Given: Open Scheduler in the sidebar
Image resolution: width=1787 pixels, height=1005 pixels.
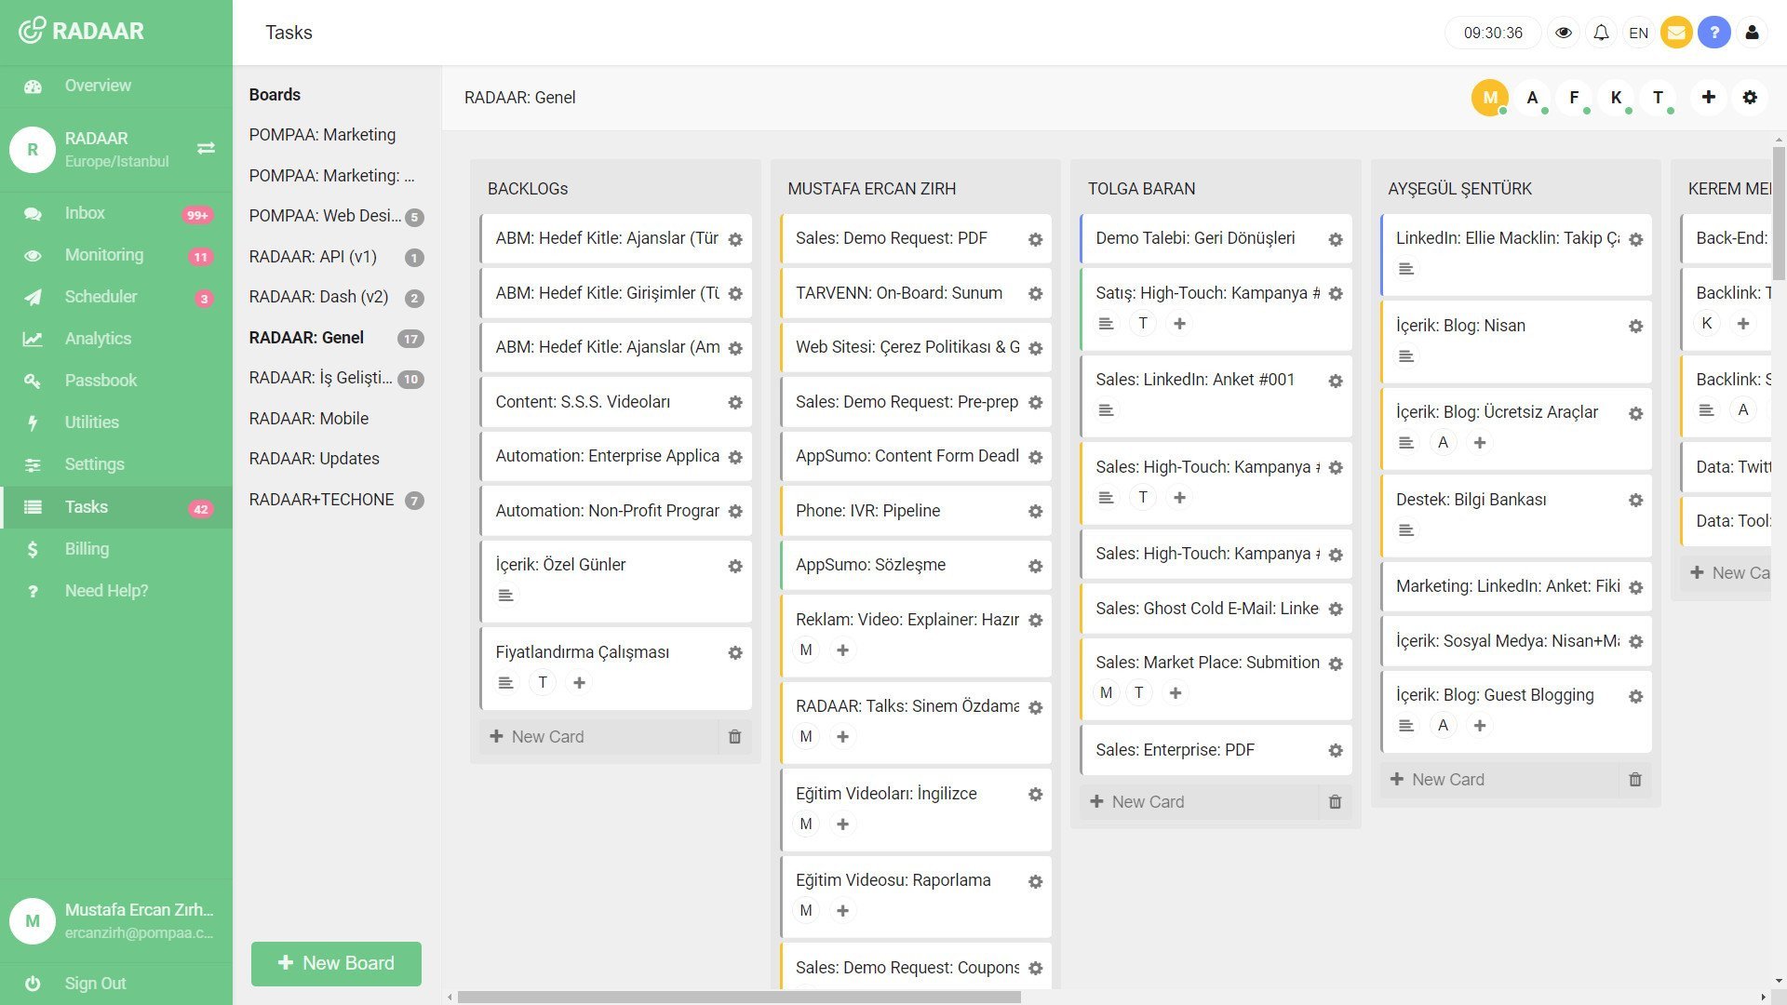Looking at the screenshot, I should 101,297.
